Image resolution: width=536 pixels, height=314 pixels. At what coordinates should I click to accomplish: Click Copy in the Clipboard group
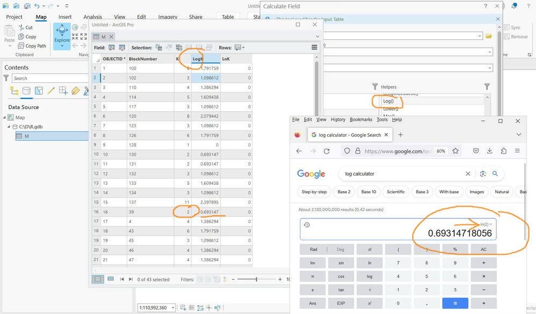tap(27, 36)
